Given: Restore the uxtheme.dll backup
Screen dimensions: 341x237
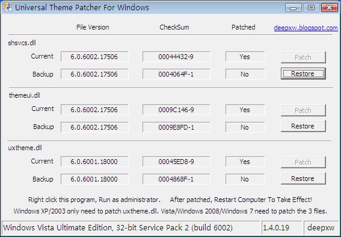Looking at the screenshot, I should (x=303, y=179).
